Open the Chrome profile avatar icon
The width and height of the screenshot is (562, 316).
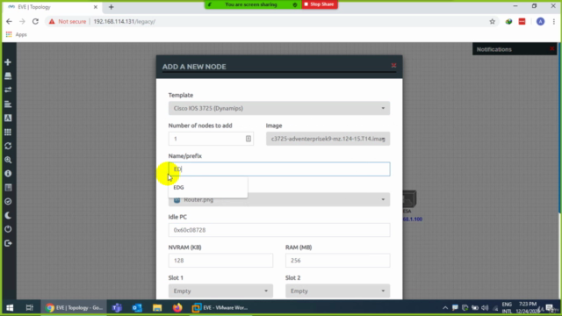click(540, 21)
